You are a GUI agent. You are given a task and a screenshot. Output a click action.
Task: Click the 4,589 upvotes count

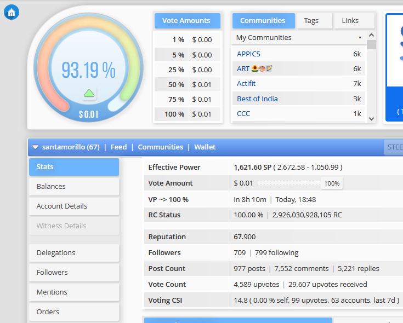(256, 285)
